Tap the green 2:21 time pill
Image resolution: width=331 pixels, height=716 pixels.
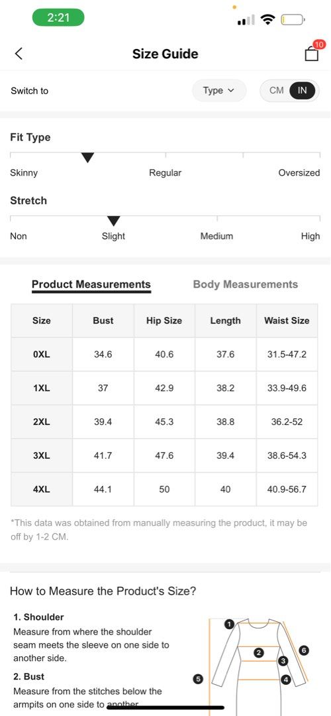tap(58, 18)
